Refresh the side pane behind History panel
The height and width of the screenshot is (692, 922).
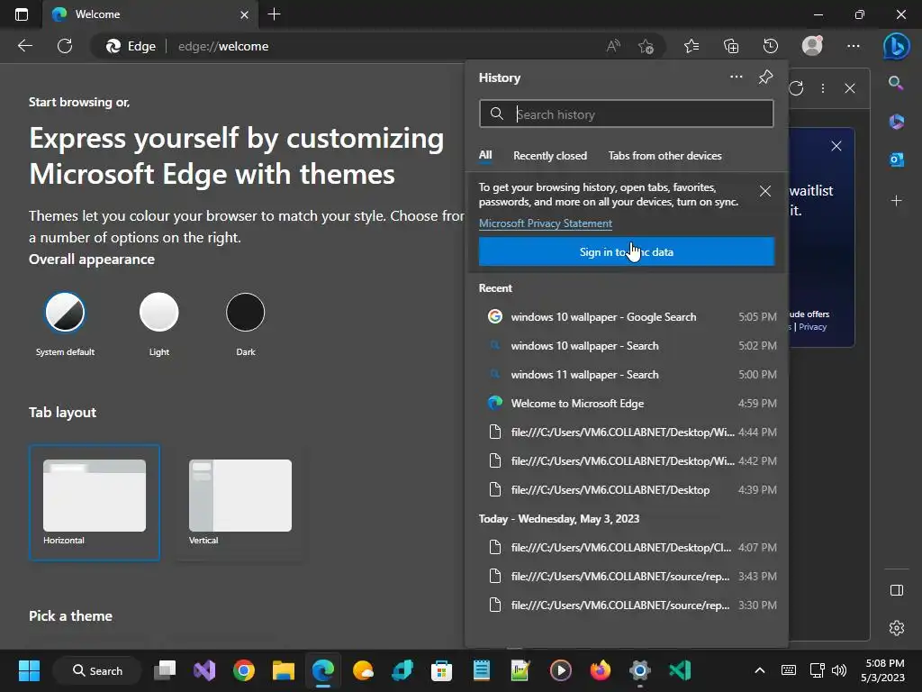pos(797,88)
